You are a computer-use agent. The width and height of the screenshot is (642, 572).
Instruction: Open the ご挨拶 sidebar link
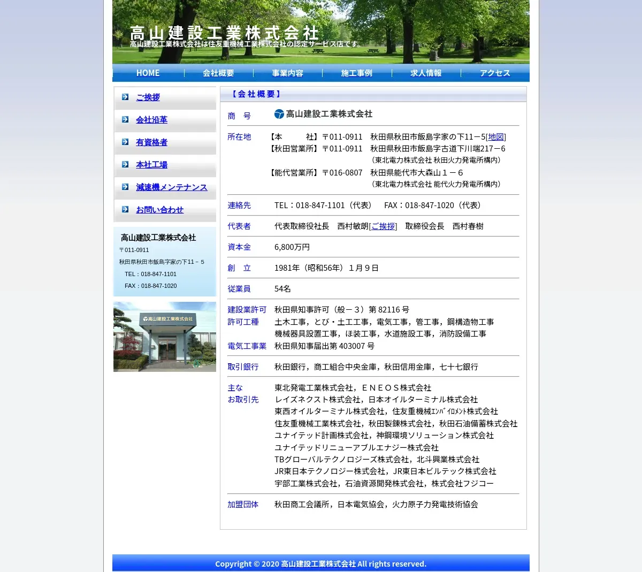pyautogui.click(x=148, y=97)
